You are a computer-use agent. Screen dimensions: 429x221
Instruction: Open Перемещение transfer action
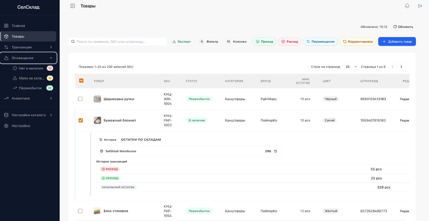click(x=320, y=42)
